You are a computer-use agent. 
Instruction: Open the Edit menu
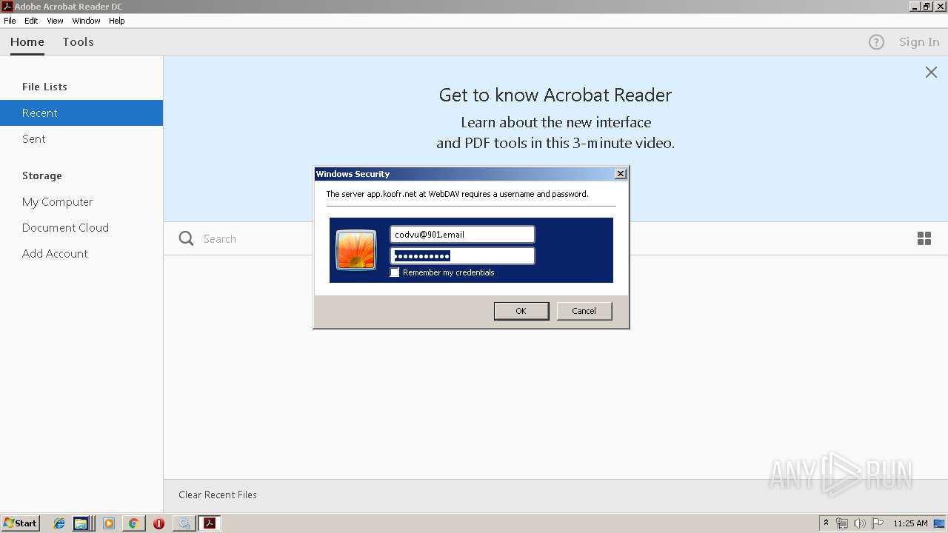[x=31, y=21]
